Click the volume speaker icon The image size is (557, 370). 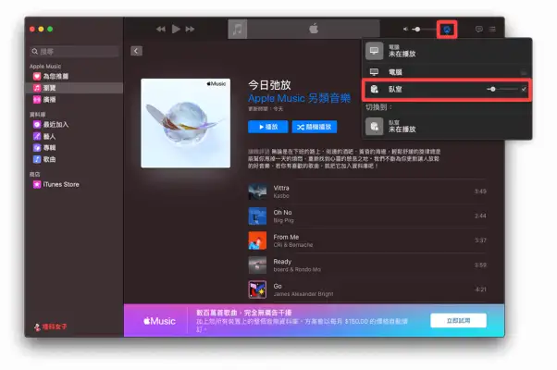tap(405, 29)
